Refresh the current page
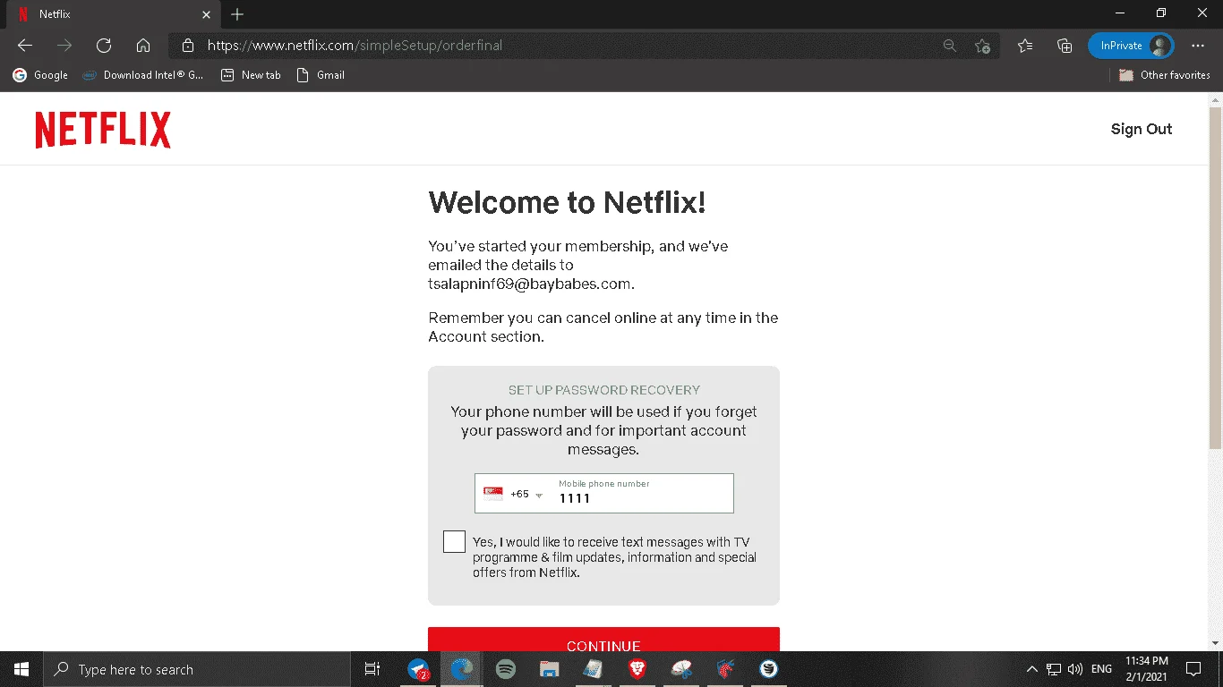Image resolution: width=1223 pixels, height=687 pixels. coord(104,46)
